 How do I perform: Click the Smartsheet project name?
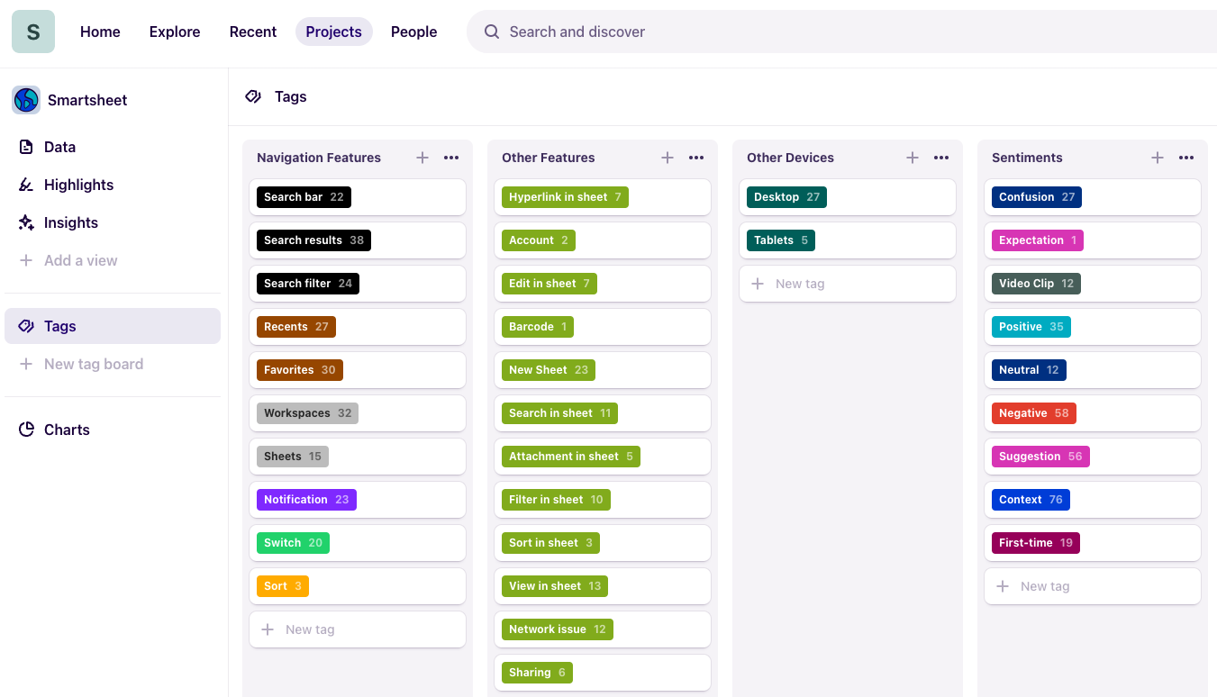tap(87, 100)
